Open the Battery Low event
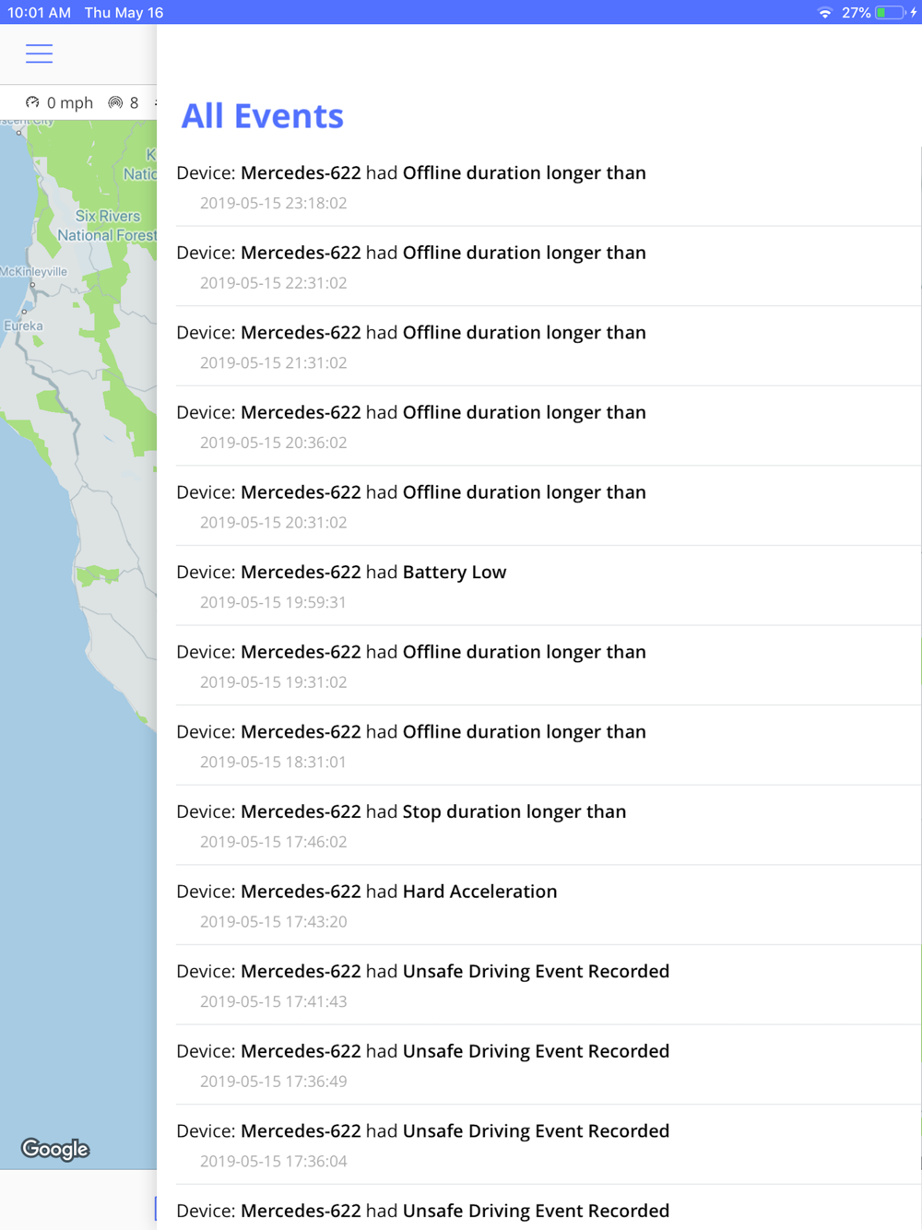This screenshot has width=922, height=1230. coord(454,573)
